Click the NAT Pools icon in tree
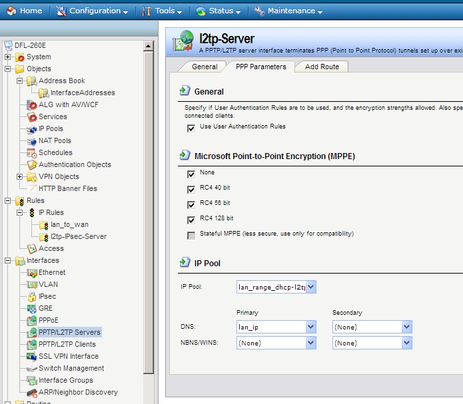This screenshot has width=463, height=404. click(x=32, y=141)
